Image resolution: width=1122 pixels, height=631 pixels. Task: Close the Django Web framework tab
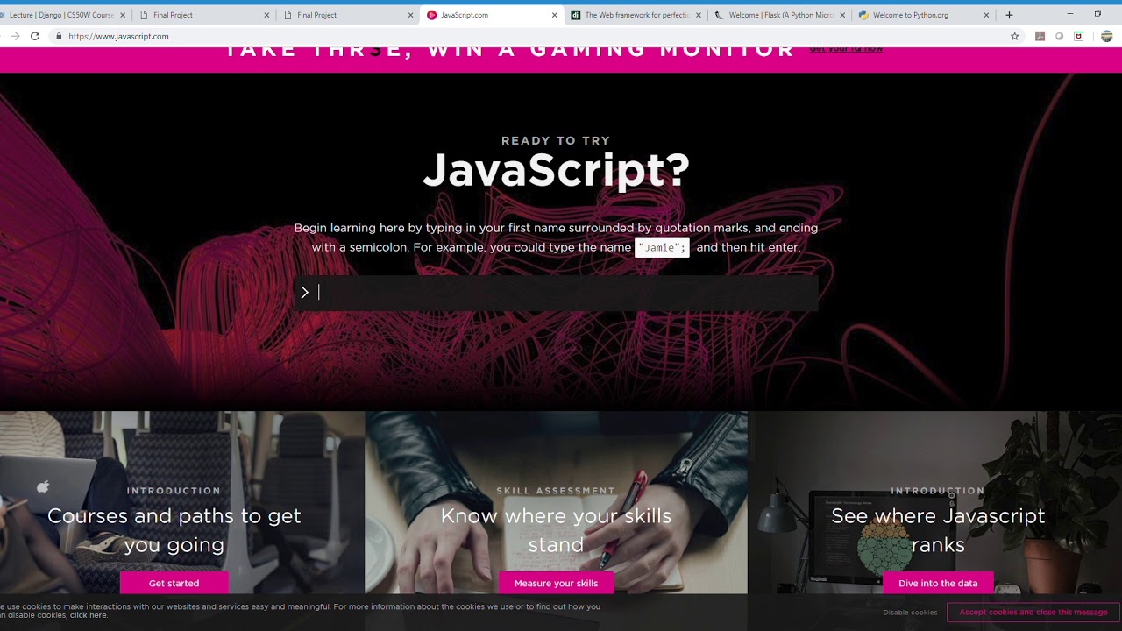698,15
